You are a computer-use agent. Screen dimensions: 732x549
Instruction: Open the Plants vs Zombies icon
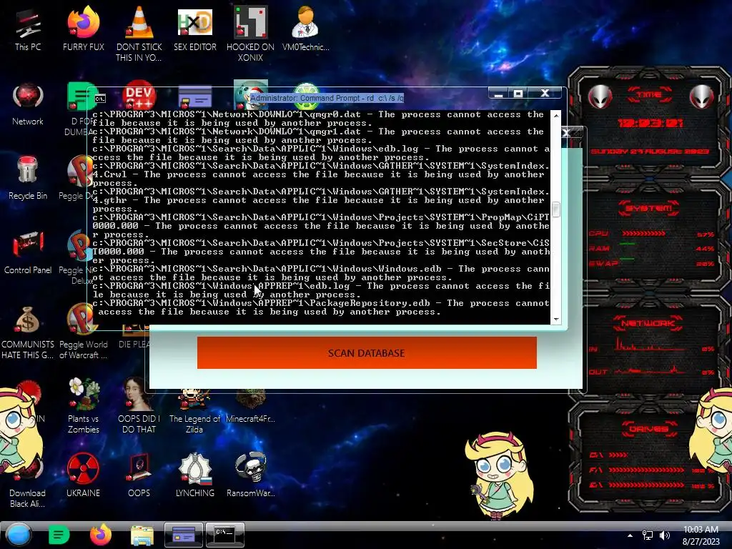click(83, 406)
